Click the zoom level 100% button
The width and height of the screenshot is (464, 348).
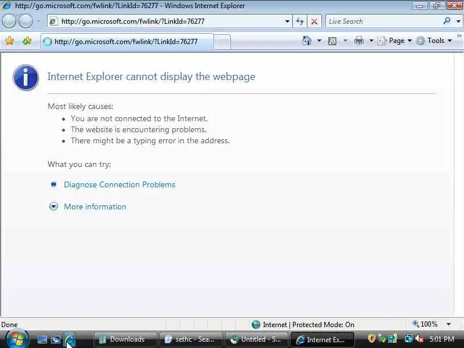tap(425, 324)
